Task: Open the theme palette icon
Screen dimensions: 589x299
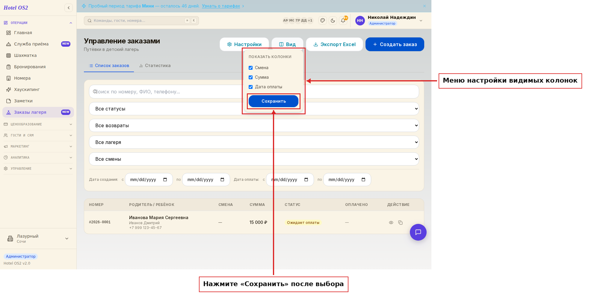Action: coord(323,20)
